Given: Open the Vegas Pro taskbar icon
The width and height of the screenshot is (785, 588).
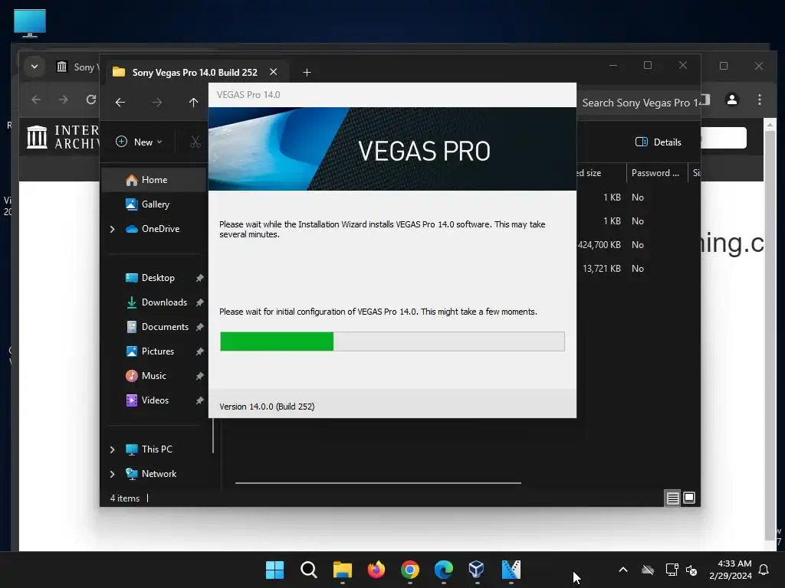Looking at the screenshot, I should pos(511,570).
